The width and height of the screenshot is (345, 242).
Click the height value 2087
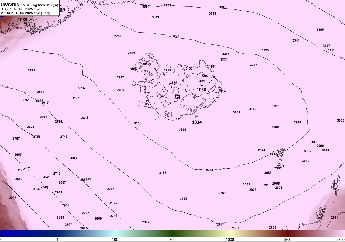13,198
